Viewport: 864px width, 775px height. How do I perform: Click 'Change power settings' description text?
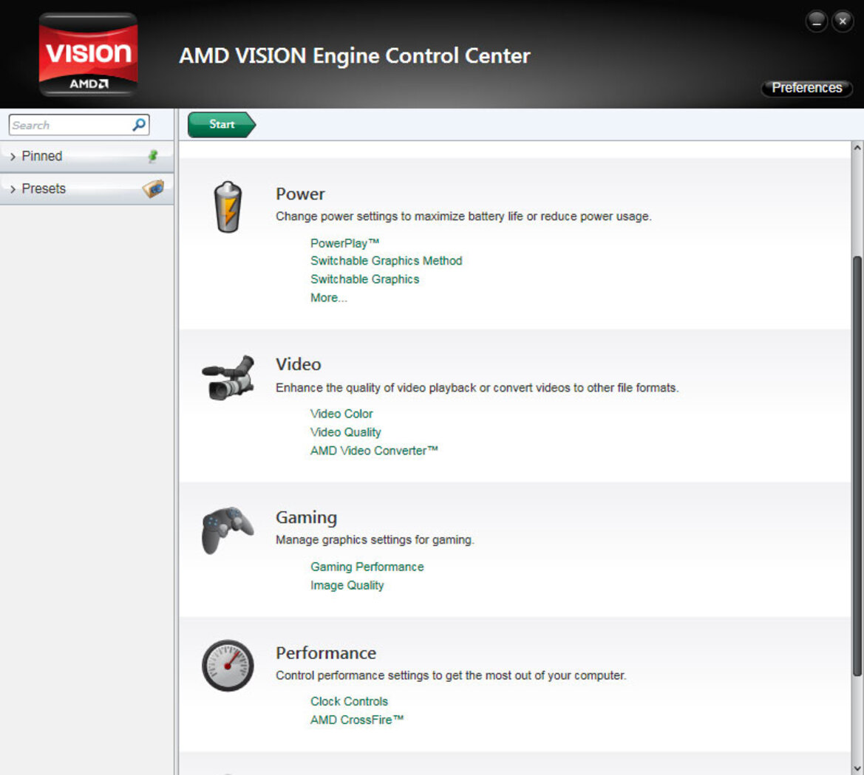[463, 216]
